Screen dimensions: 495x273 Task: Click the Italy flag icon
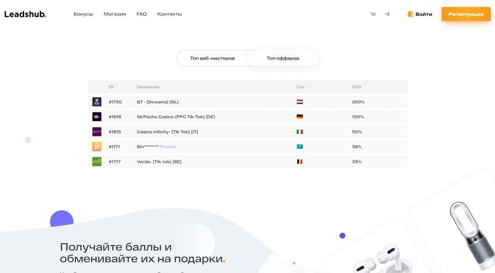[300, 131]
